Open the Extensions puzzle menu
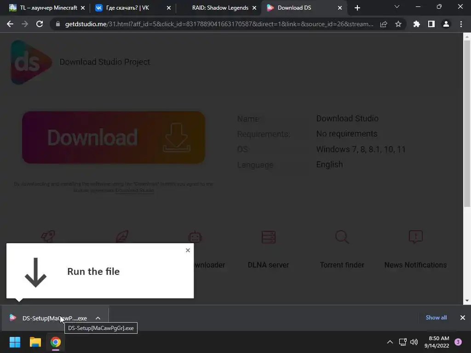Image resolution: width=471 pixels, height=353 pixels. pyautogui.click(x=417, y=24)
